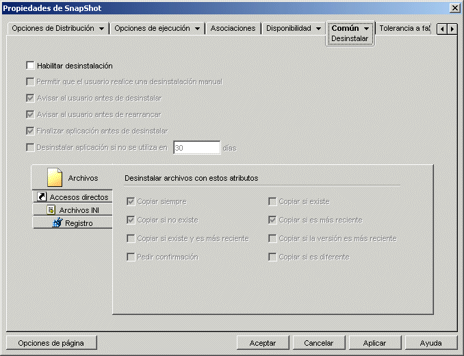Toggle Copiar si la versión es más reciente

pyautogui.click(x=272, y=238)
